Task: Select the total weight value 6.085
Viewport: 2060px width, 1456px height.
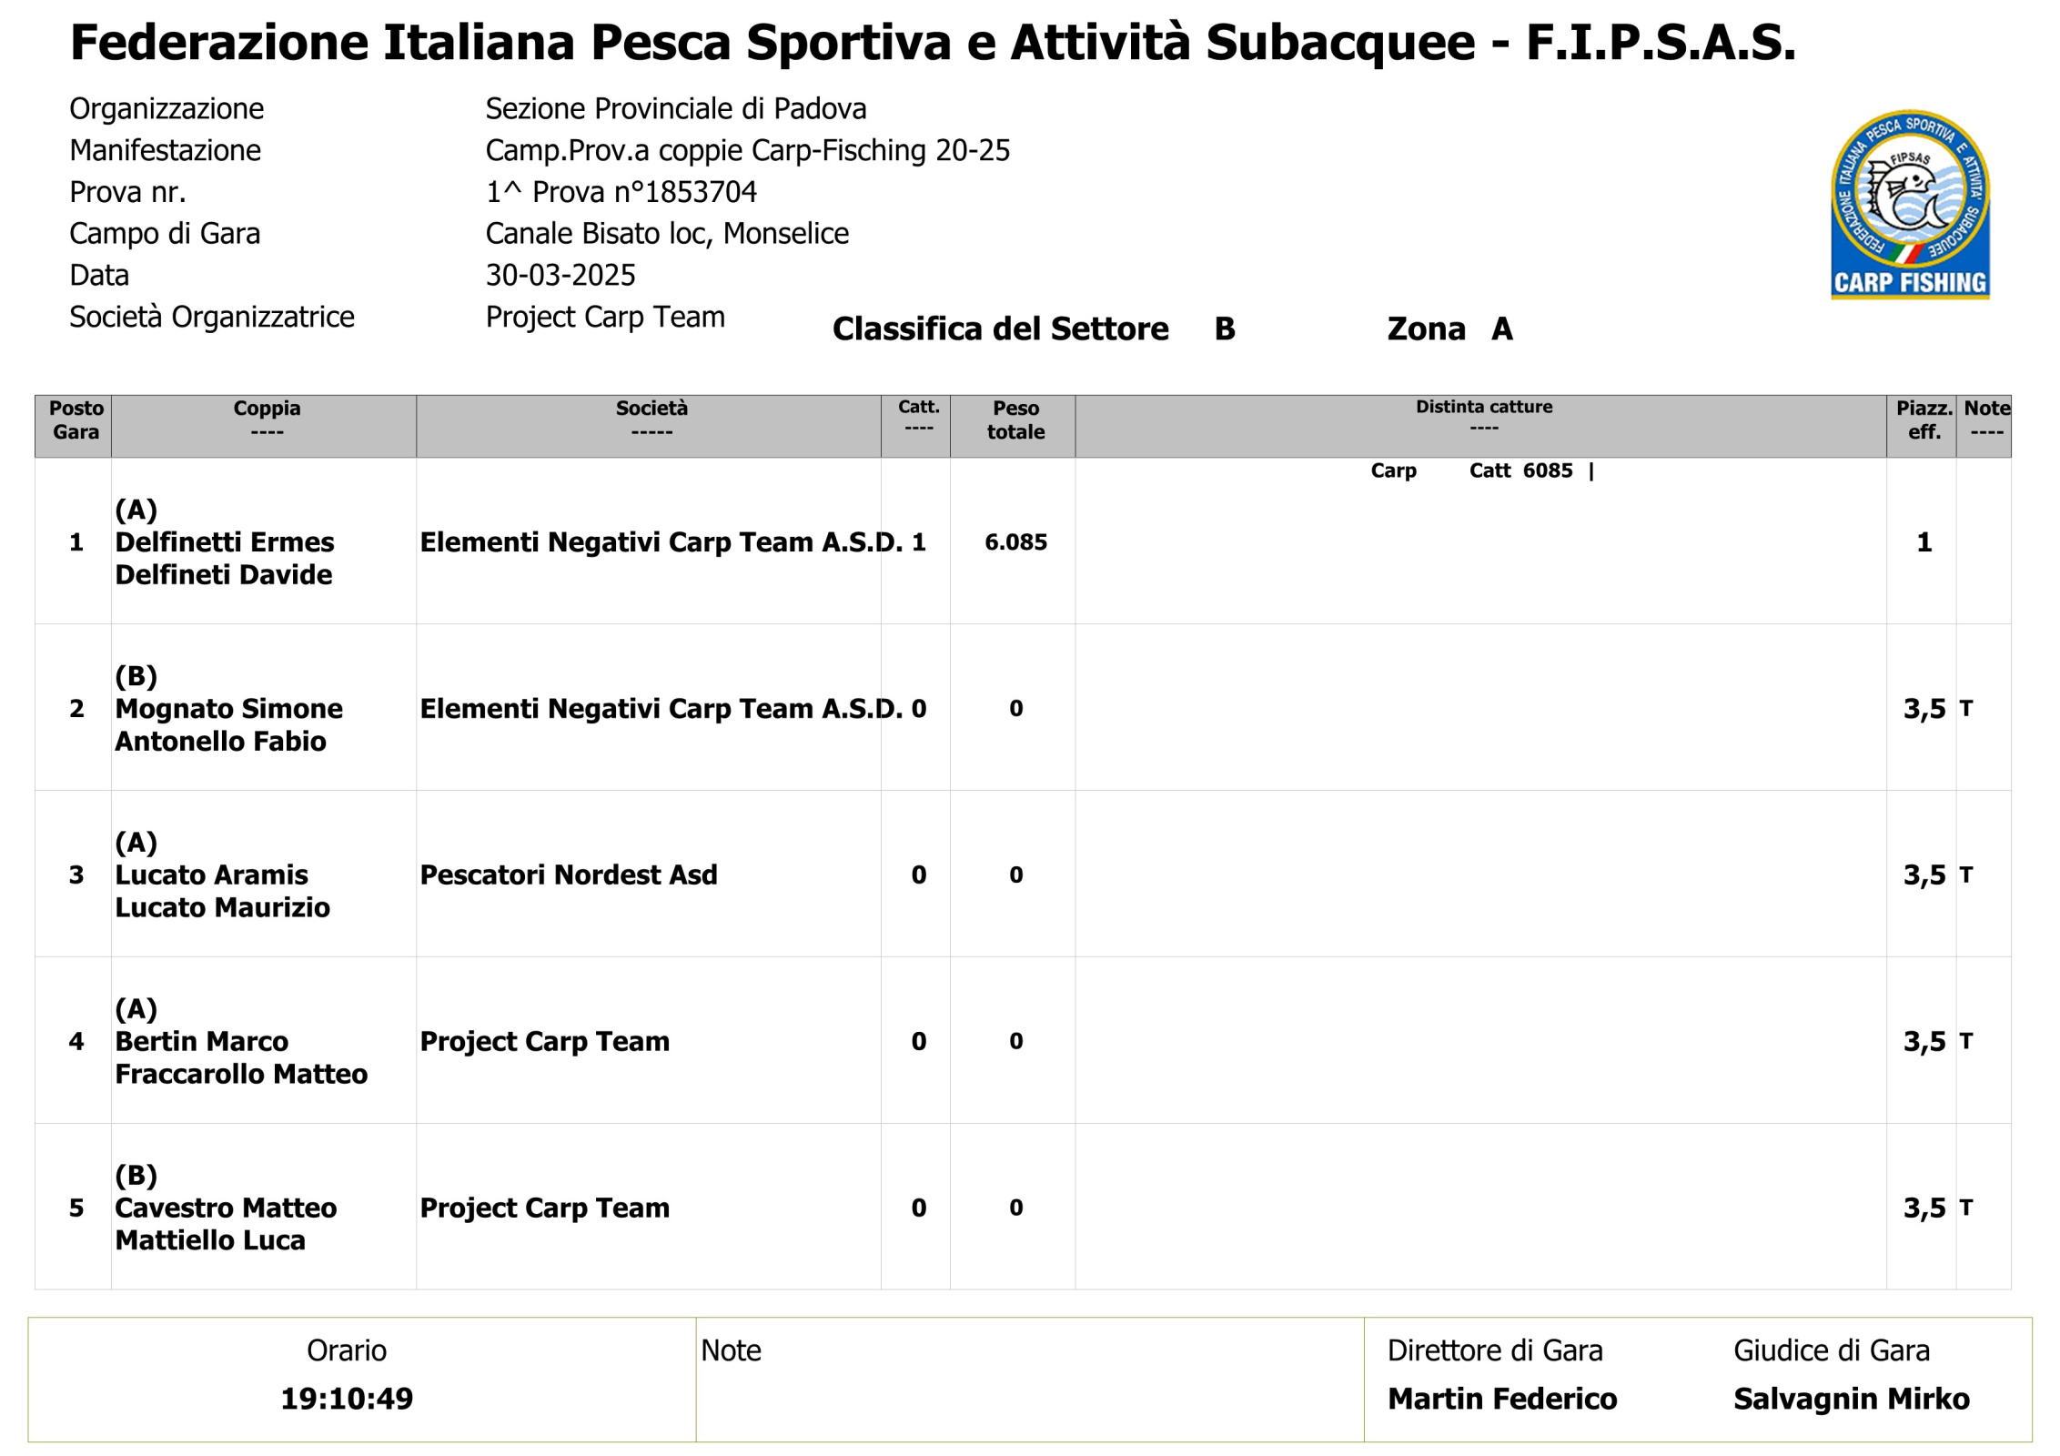Action: [1015, 542]
